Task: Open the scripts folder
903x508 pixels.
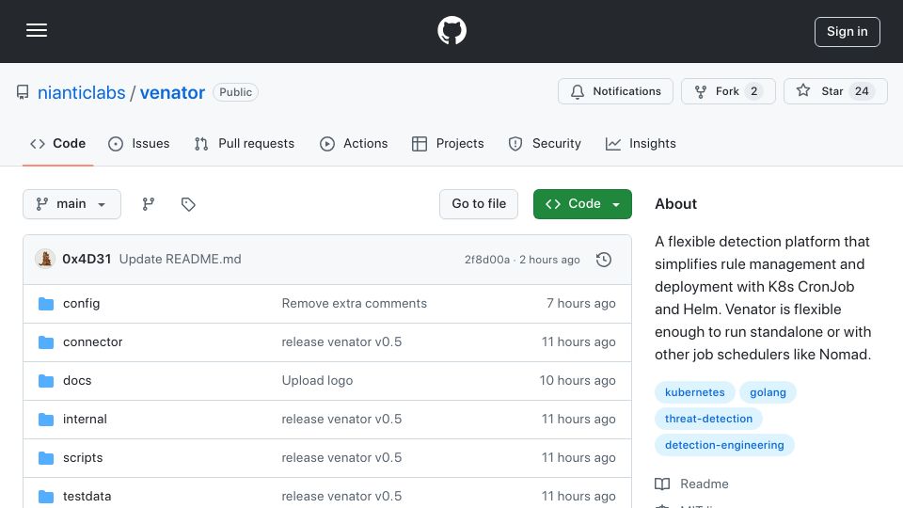Action: coord(83,458)
